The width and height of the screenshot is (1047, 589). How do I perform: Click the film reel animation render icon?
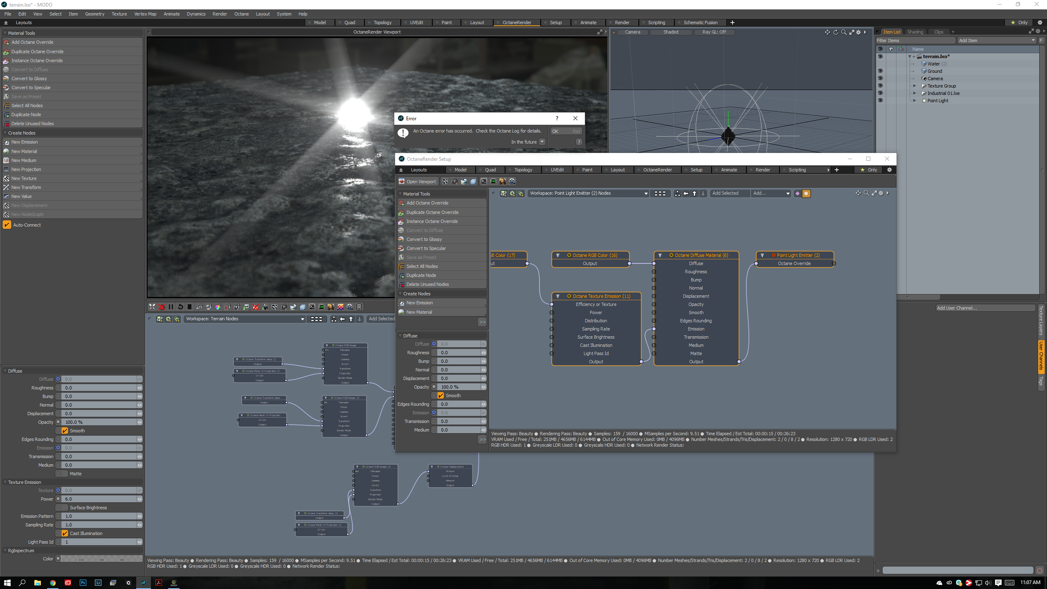pyautogui.click(x=350, y=307)
